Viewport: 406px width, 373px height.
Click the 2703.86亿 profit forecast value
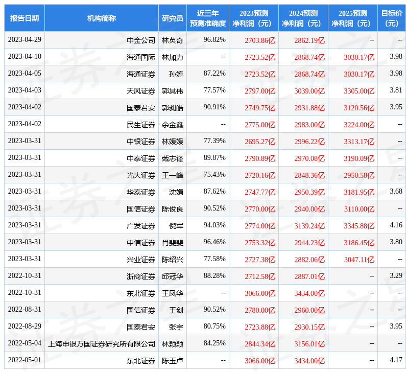point(260,40)
